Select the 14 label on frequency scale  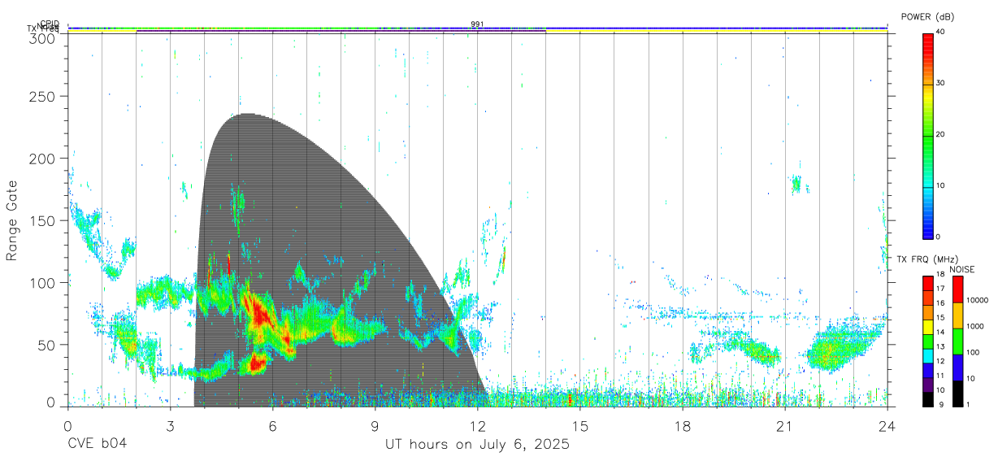pyautogui.click(x=940, y=332)
